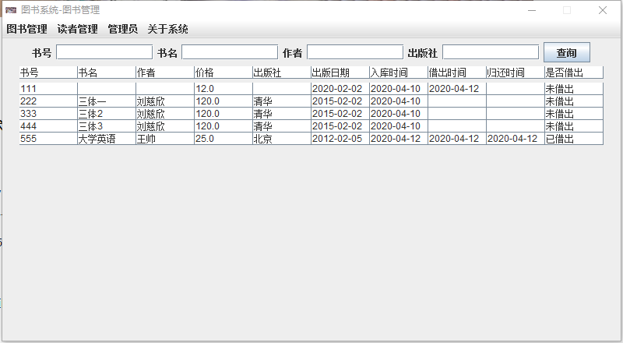Click the 归还时间 column header
Screen dimensions: 623x343
pyautogui.click(x=516, y=72)
